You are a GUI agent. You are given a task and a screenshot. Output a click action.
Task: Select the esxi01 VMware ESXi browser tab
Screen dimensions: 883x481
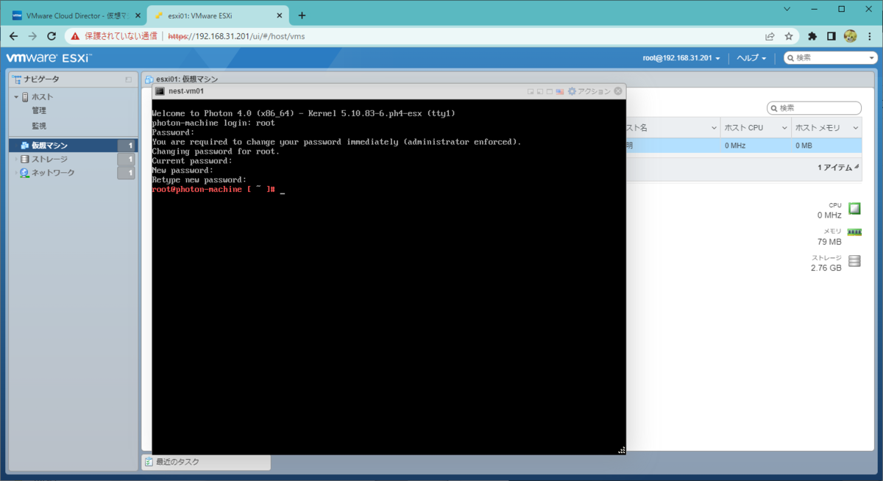click(216, 15)
